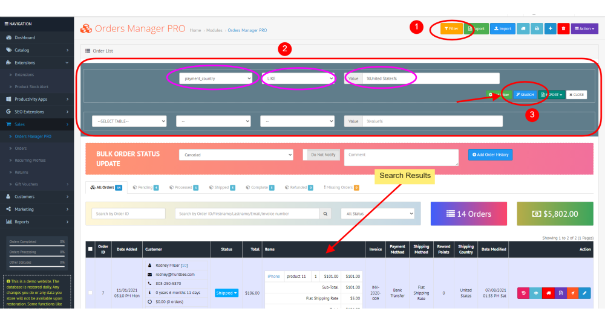Open the Shipped status dropdown for order 7
Viewport: 605px width, 323px height.
[226, 293]
